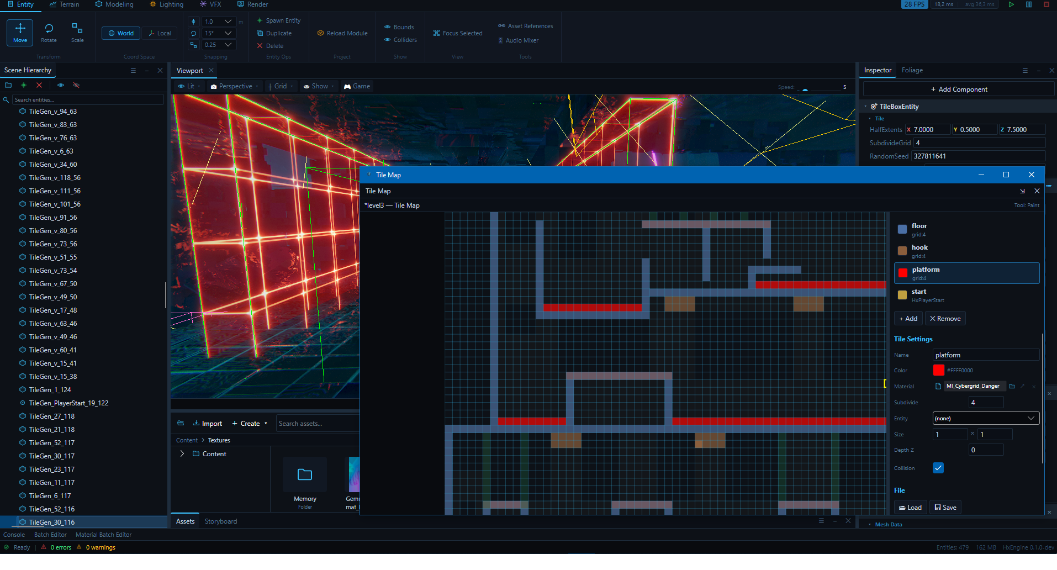Image resolution: width=1057 pixels, height=570 pixels.
Task: Open the Memory folder thumbnail
Action: point(305,475)
